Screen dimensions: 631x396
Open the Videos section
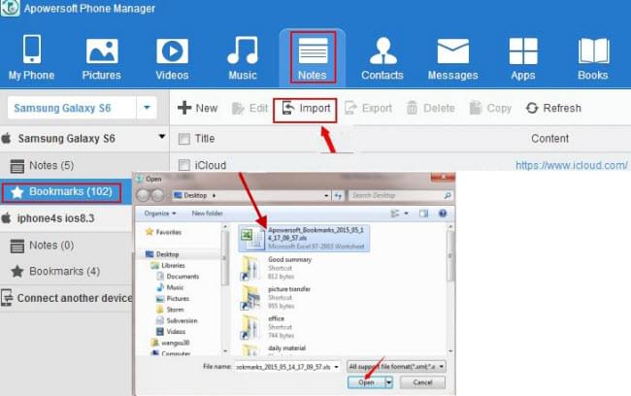(x=172, y=57)
